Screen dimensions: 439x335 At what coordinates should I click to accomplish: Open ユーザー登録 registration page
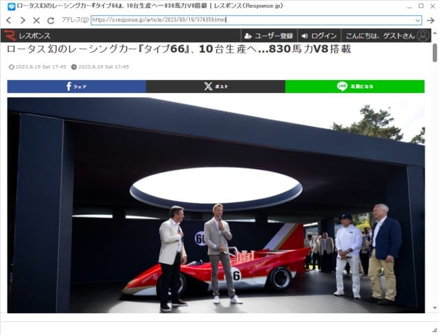pos(269,36)
